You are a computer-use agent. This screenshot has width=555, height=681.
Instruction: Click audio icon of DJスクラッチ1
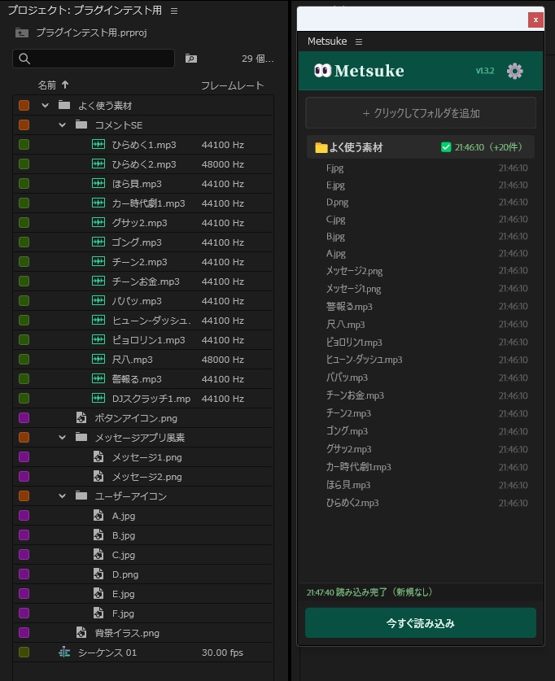click(98, 398)
